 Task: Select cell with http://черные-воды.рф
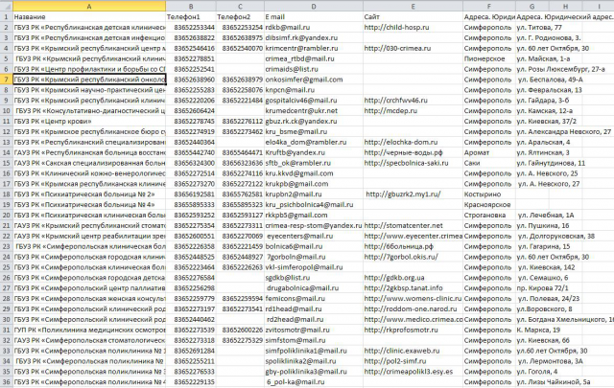[413, 152]
